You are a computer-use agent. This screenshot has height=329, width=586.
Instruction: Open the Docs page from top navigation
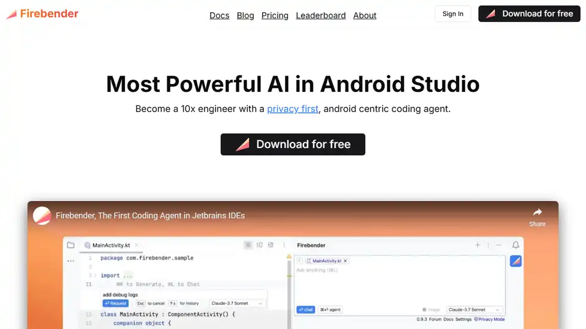click(219, 15)
